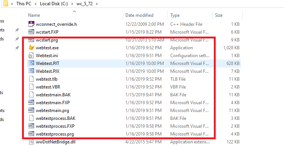Click the TLB File type cell
The width and height of the screenshot is (284, 146).
[178, 79]
